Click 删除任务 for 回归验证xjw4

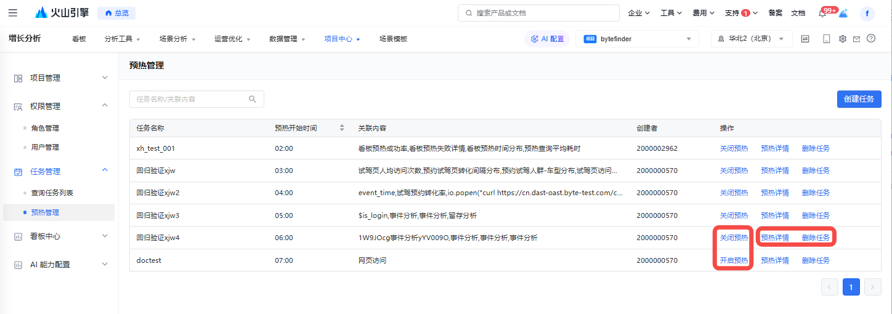point(816,238)
